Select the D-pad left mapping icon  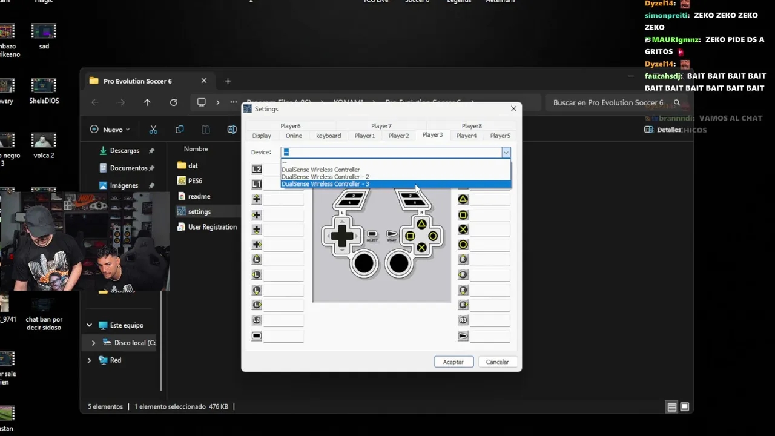tap(257, 215)
